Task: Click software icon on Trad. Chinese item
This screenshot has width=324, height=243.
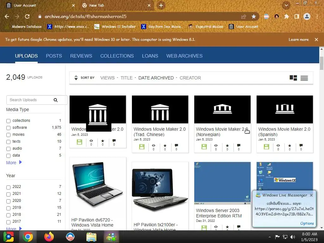Action: point(142,147)
